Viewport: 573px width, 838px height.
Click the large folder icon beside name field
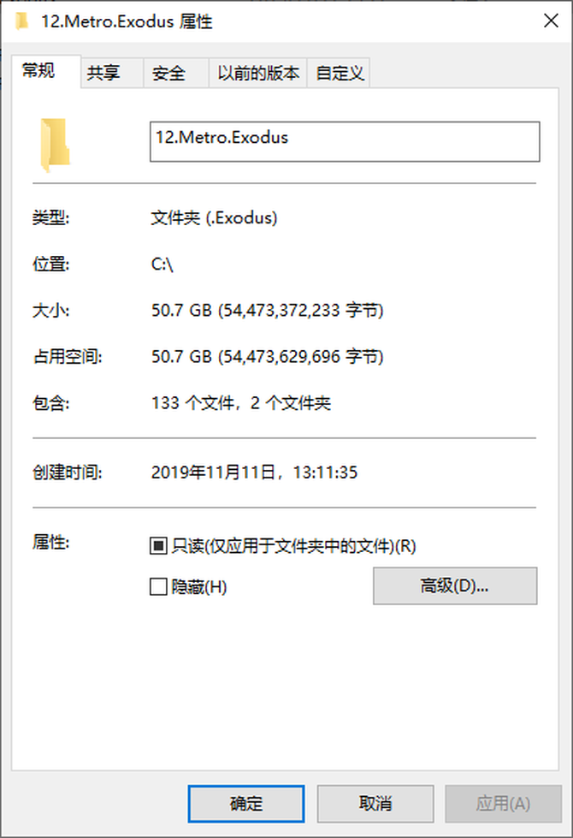point(55,145)
